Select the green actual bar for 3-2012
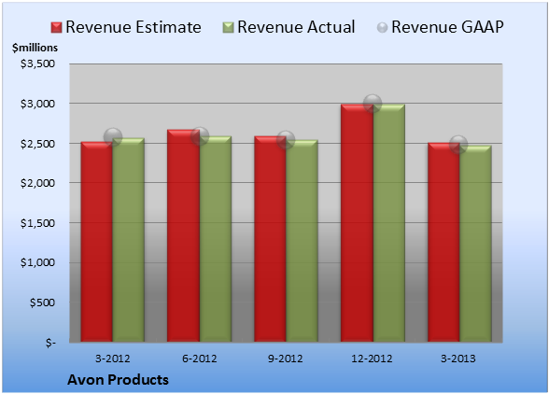The width and height of the screenshot is (549, 394). (x=129, y=240)
